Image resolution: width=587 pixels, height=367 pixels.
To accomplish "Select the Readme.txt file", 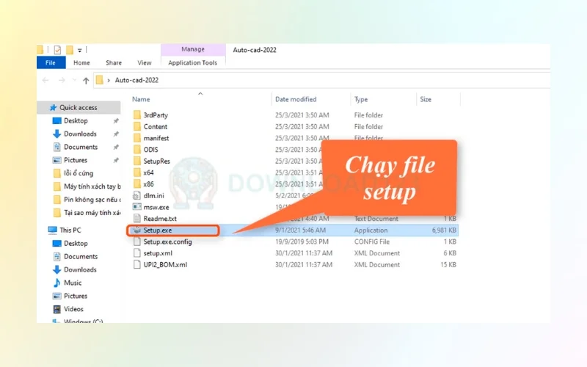I will point(159,219).
